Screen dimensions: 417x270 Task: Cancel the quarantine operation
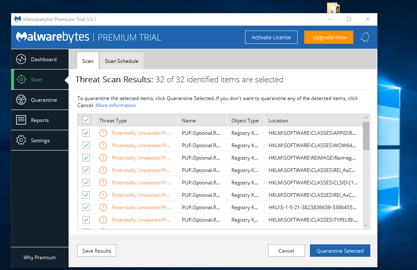point(286,251)
